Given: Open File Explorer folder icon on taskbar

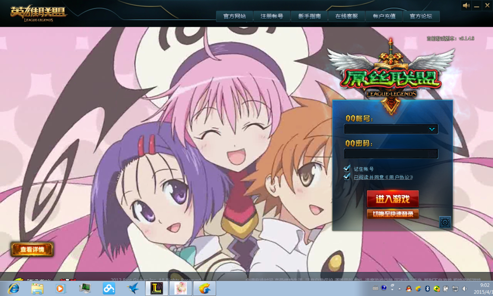Looking at the screenshot, I should click(37, 289).
